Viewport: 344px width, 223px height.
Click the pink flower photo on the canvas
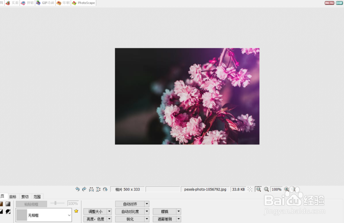pyautogui.click(x=187, y=96)
